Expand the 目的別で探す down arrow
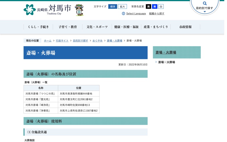The image size is (227, 142). 205,12
